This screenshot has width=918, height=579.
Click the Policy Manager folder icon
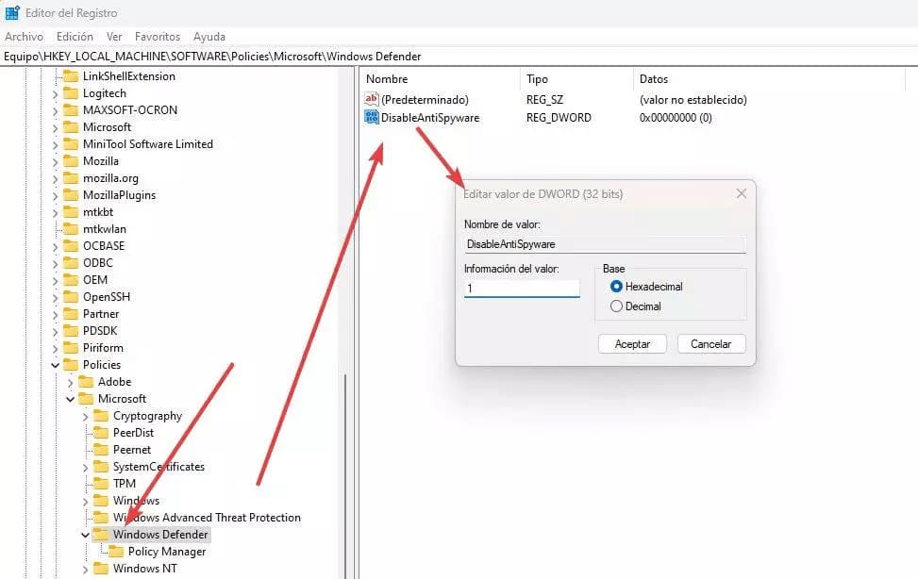click(116, 552)
